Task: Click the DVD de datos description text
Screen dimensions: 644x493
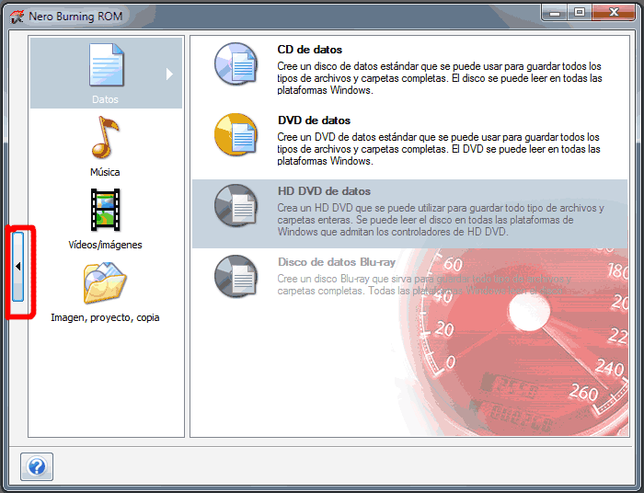Action: pos(438,149)
